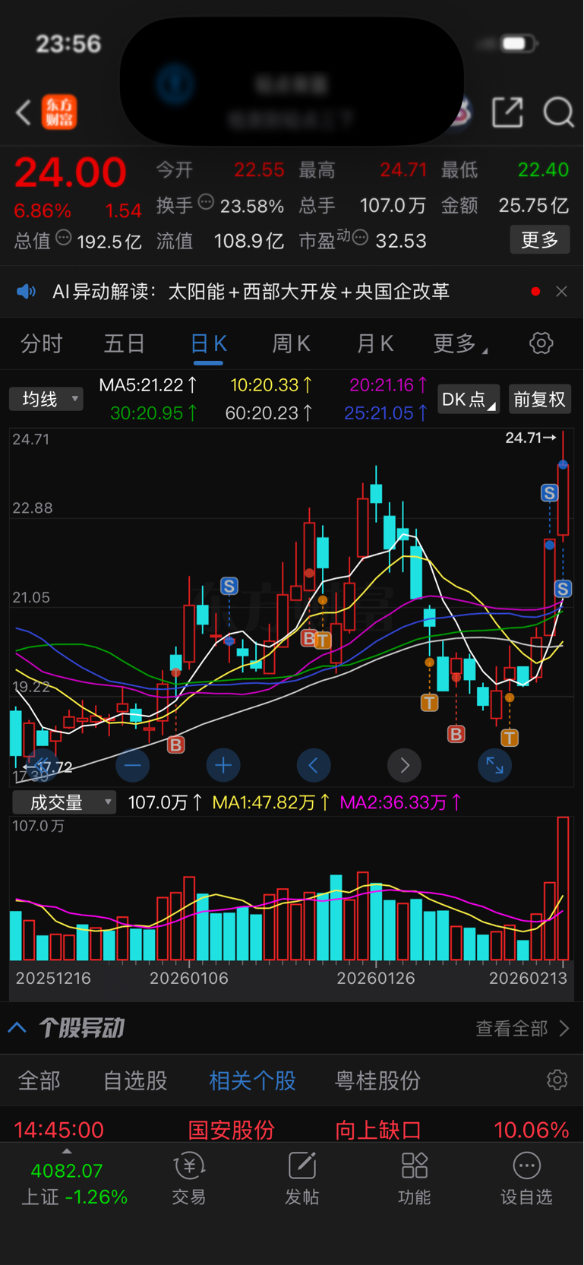This screenshot has width=584, height=1265.
Task: Tap the share export icon
Action: tap(507, 112)
